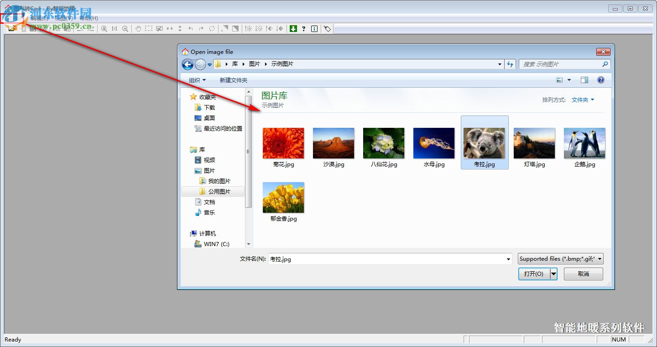Click the green download arrow icon
The height and width of the screenshot is (347, 657).
[293, 28]
